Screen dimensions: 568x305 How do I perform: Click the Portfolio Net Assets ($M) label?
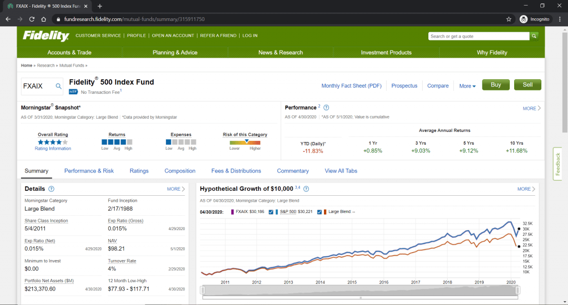pyautogui.click(x=49, y=281)
